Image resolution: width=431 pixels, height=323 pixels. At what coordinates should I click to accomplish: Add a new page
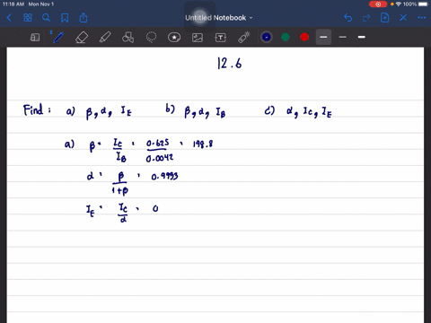[385, 18]
